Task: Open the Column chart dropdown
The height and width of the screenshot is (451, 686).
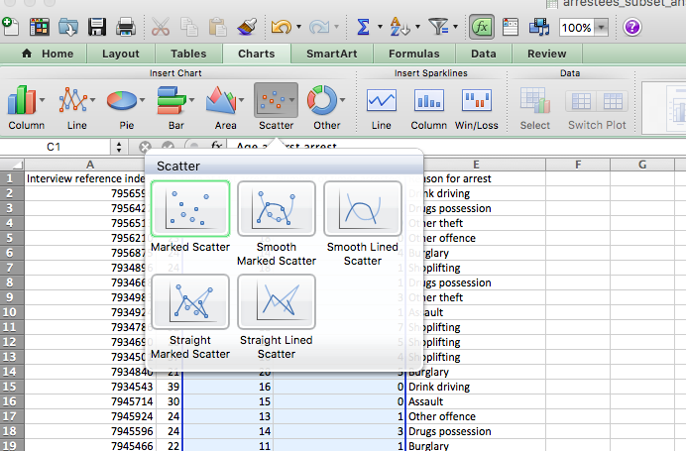Action: point(26,105)
